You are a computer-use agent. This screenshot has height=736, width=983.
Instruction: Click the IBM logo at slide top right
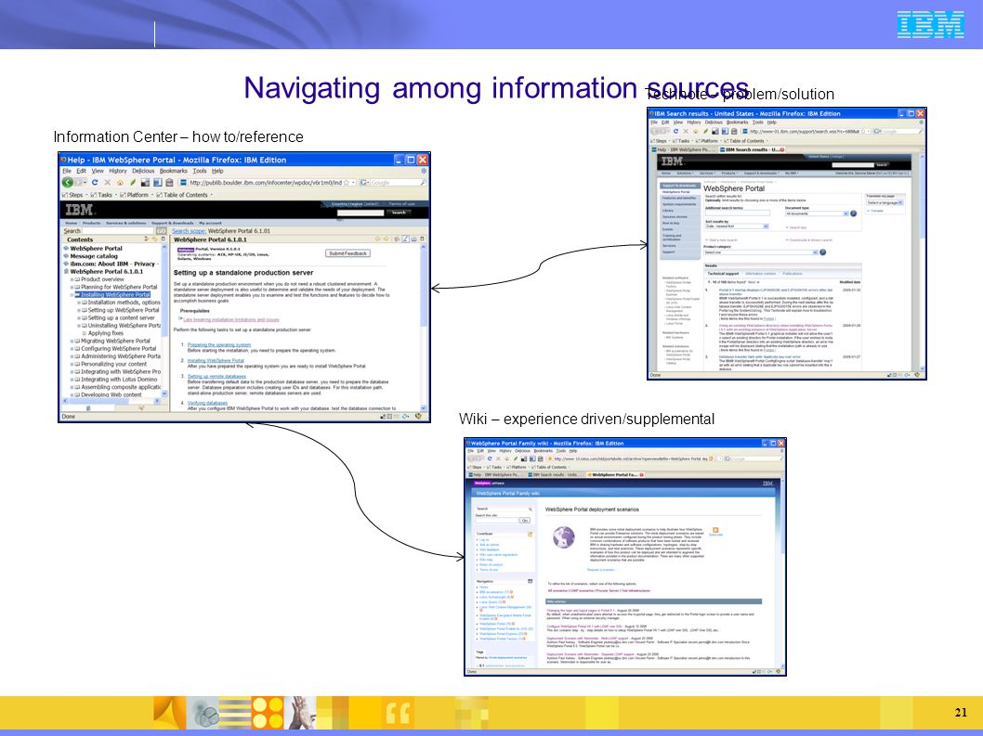930,24
